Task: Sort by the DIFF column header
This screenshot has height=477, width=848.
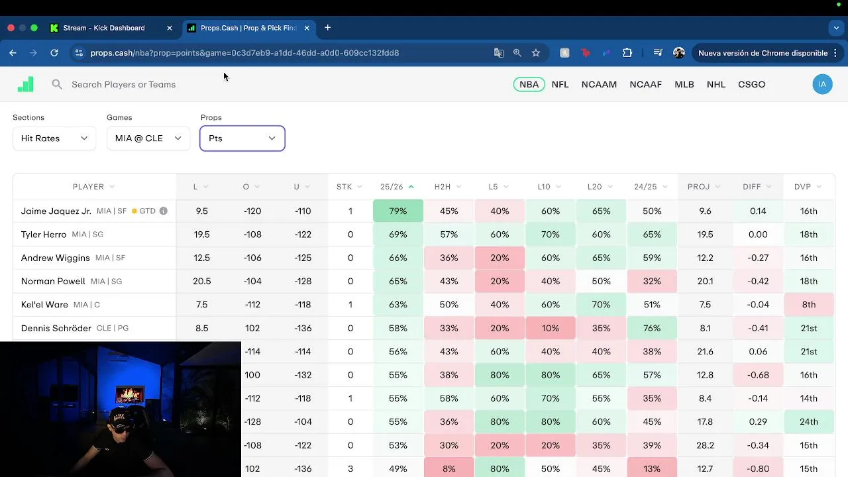Action: click(x=757, y=187)
